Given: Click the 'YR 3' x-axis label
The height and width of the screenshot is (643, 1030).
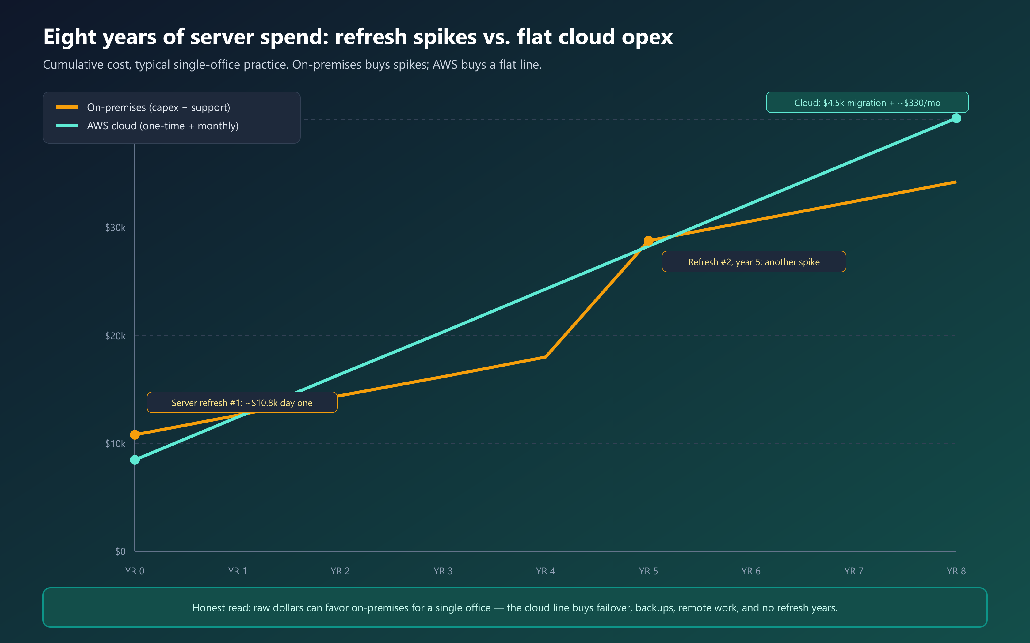Looking at the screenshot, I should click(443, 571).
